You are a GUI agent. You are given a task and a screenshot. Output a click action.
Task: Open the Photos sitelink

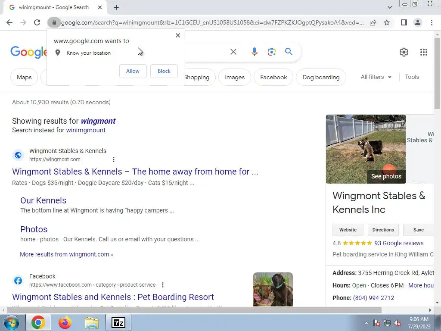click(x=34, y=229)
